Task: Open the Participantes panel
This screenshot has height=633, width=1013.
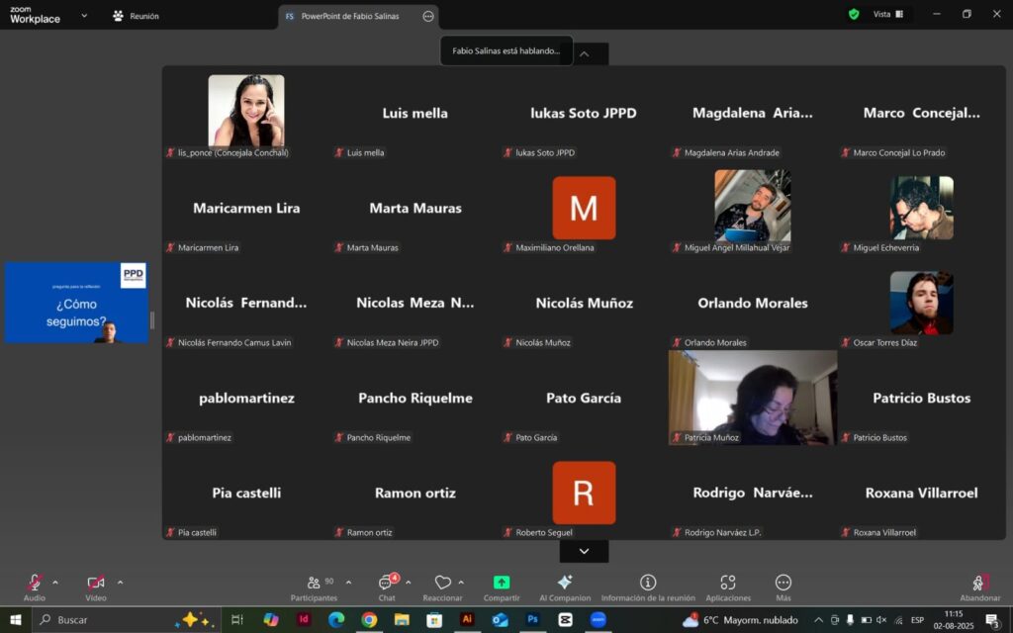Action: pos(314,588)
